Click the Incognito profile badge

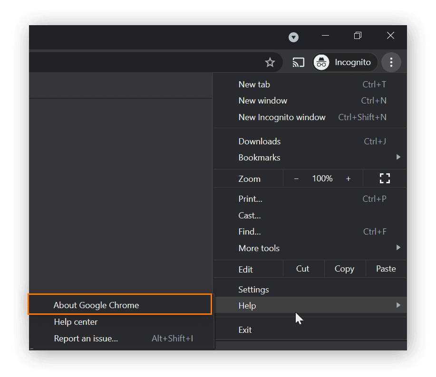[345, 62]
